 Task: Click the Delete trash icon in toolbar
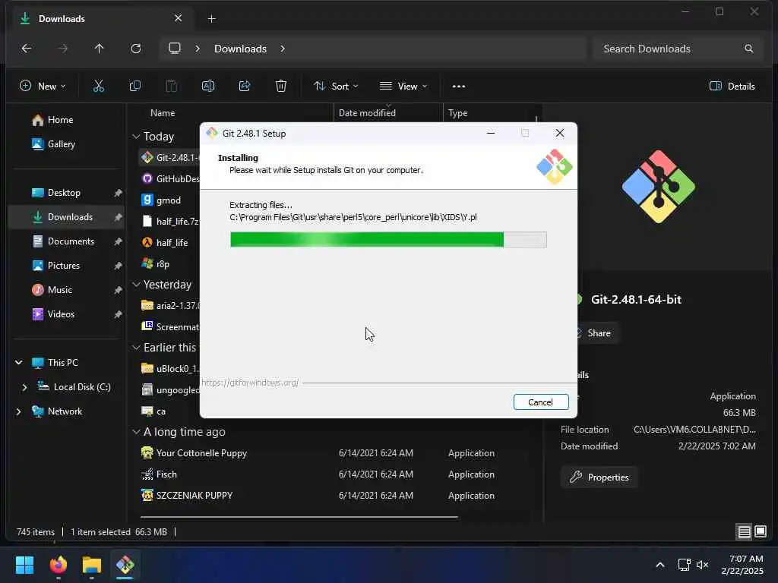pos(281,87)
